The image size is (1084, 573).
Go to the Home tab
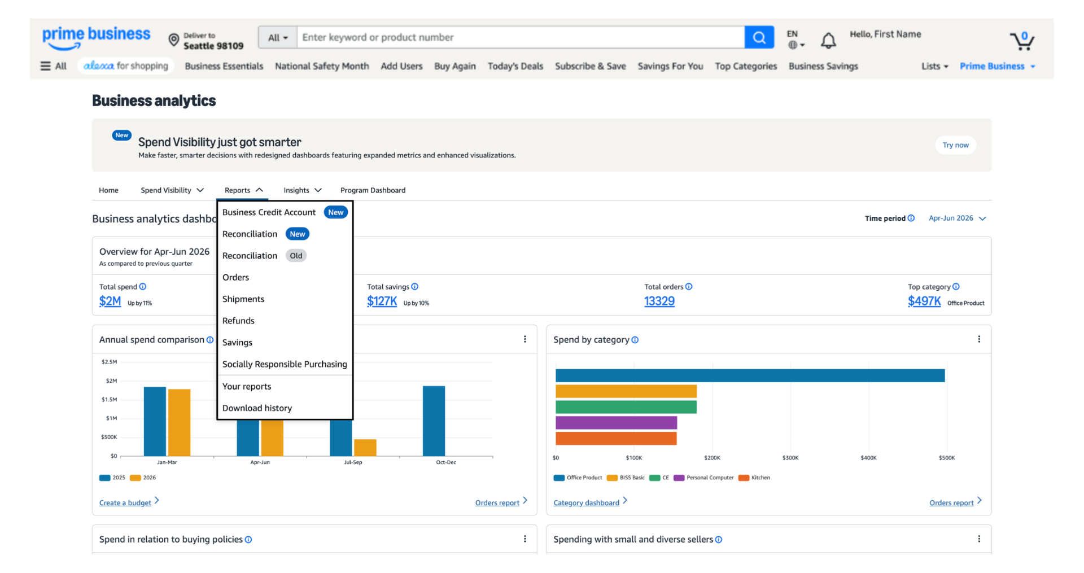[x=108, y=190]
